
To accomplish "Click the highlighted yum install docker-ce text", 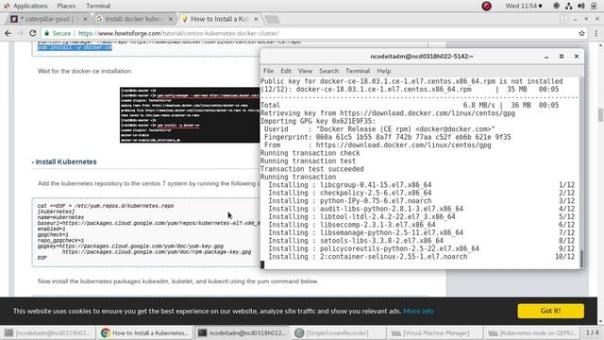I will 75,48.
